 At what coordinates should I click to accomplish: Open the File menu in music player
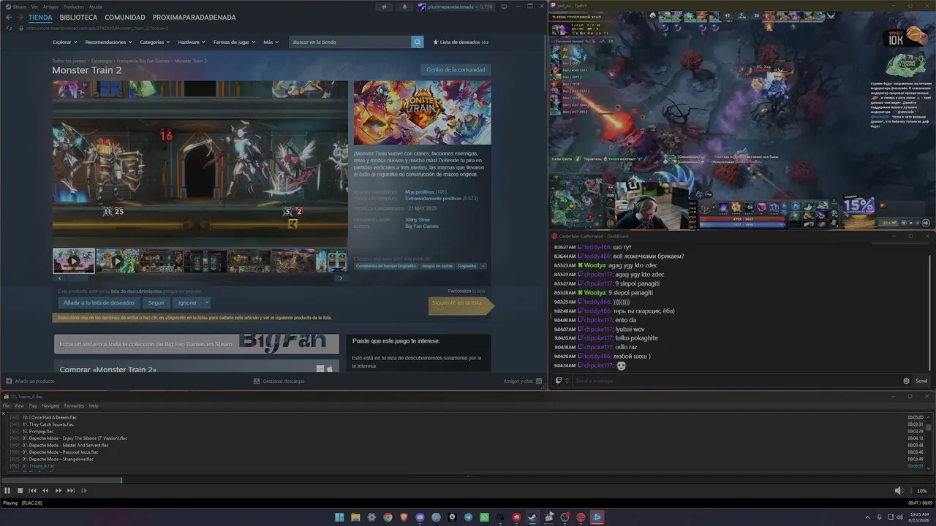(x=6, y=405)
